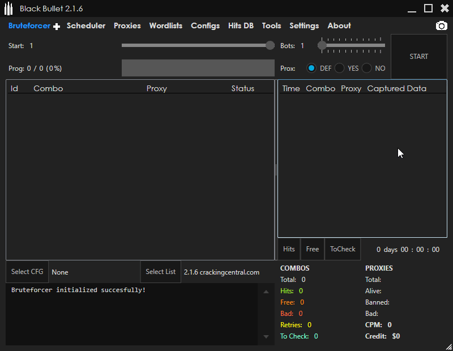Click the Start position slider handle
Viewport: 453px width, 351px height.
270,45
